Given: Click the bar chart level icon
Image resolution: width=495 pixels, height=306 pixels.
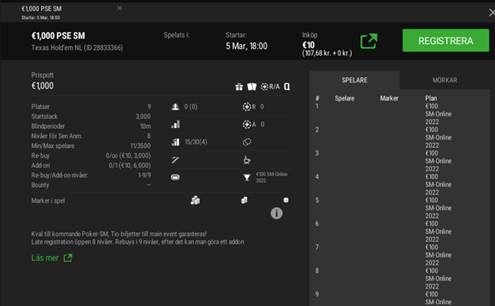Looking at the screenshot, I should pos(176,124).
